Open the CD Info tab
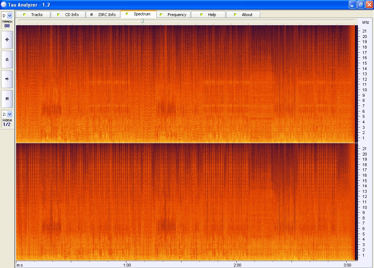 [x=68, y=15]
